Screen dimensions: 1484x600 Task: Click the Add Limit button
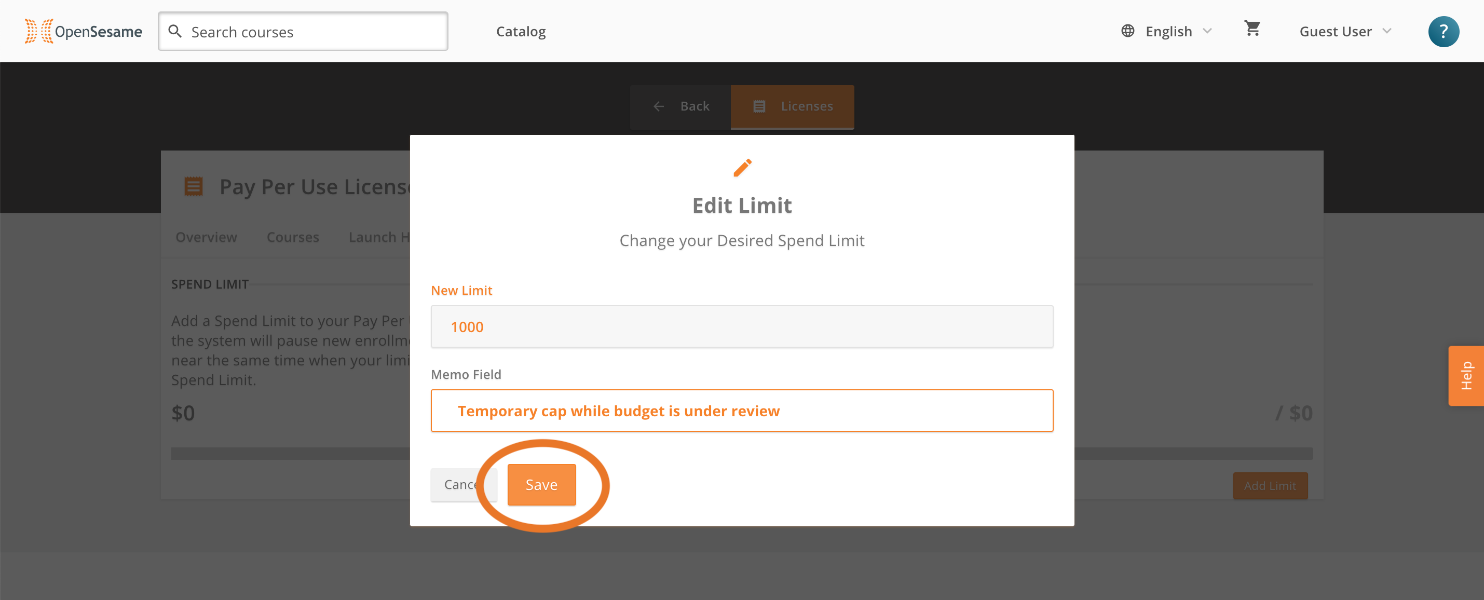(1270, 485)
